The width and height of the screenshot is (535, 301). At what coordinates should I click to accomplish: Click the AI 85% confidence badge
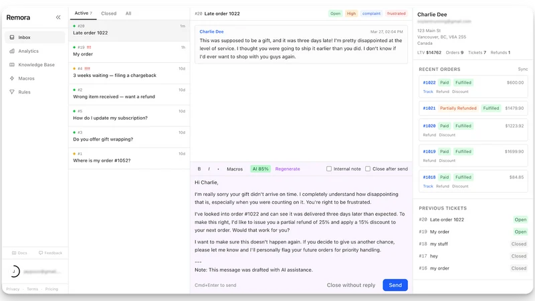[x=260, y=169]
